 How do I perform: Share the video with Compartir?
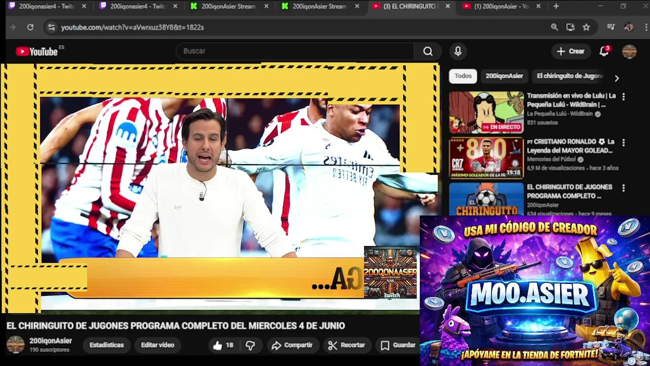[292, 345]
